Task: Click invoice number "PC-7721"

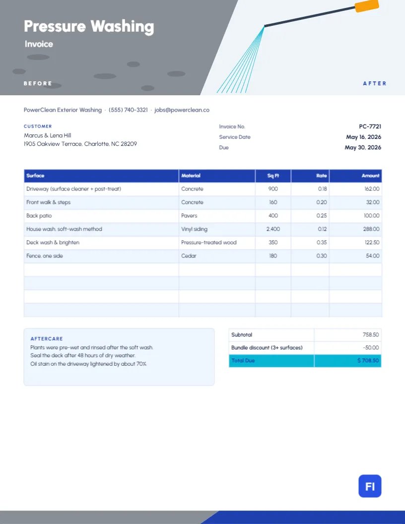Action: coord(370,127)
